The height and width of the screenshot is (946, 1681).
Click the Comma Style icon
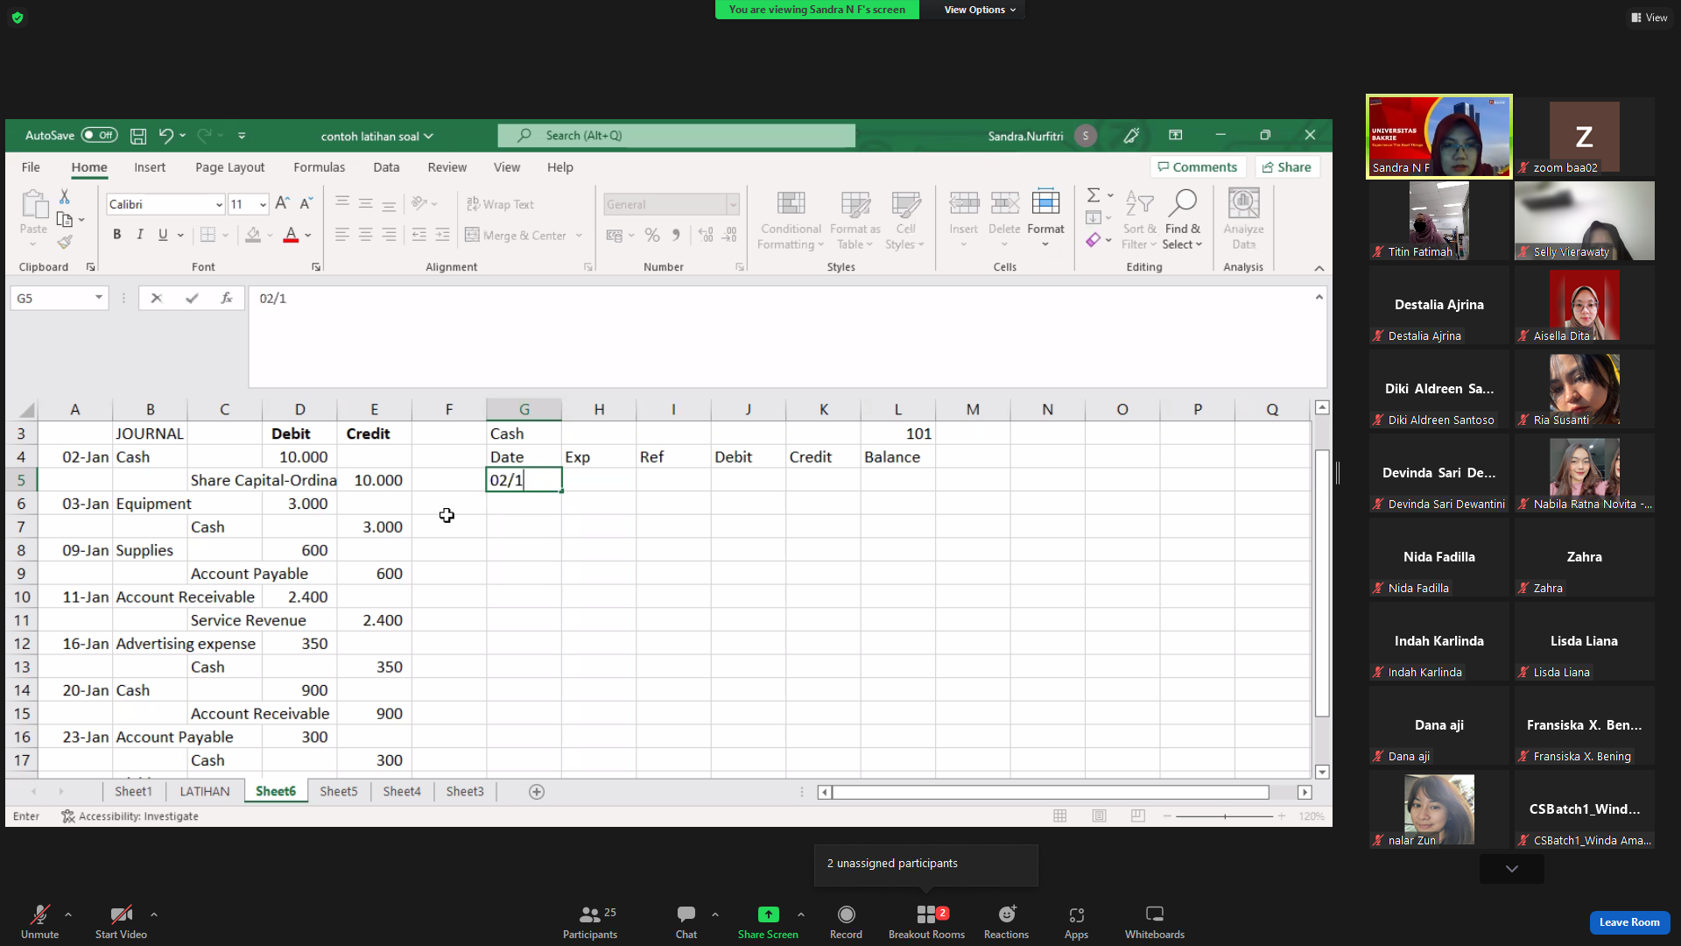pyautogui.click(x=676, y=235)
